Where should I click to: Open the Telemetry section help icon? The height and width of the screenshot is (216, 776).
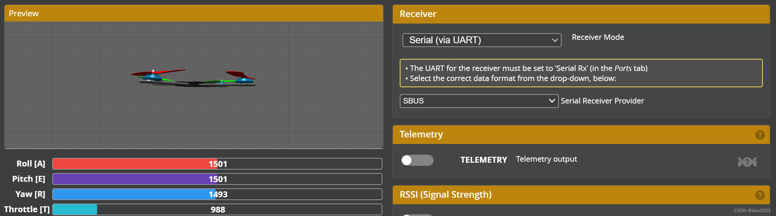pos(760,135)
